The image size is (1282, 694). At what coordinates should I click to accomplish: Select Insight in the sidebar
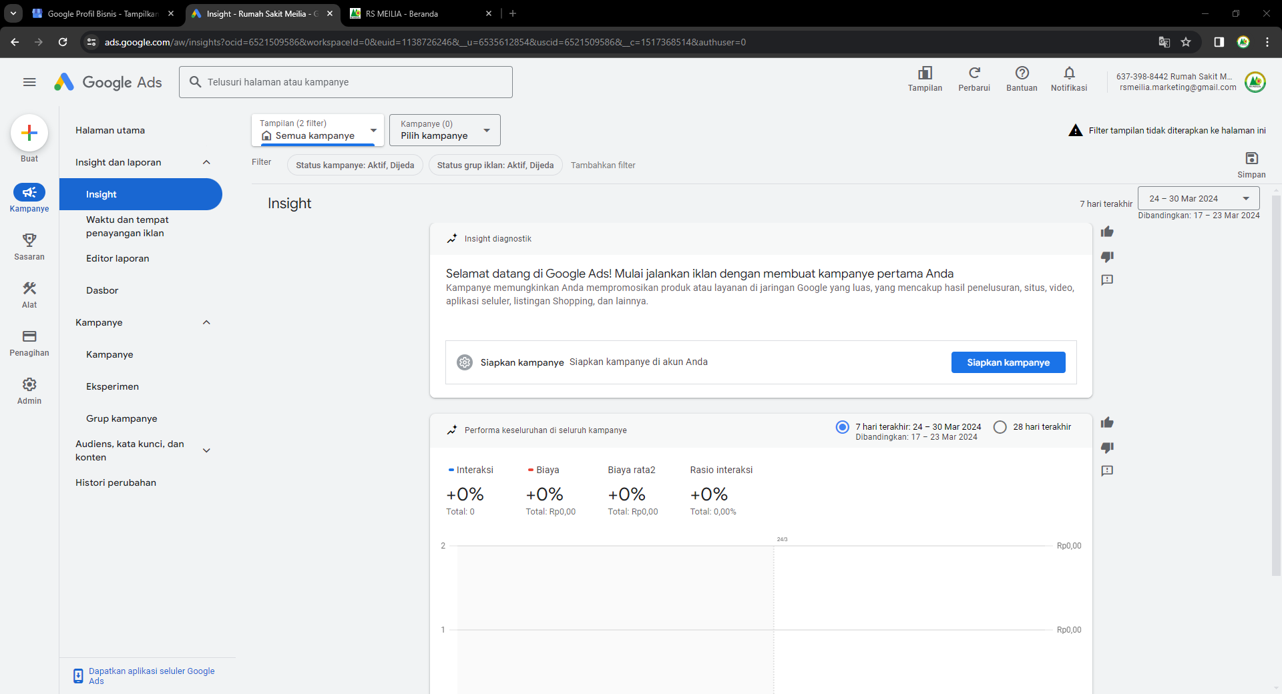pos(141,194)
